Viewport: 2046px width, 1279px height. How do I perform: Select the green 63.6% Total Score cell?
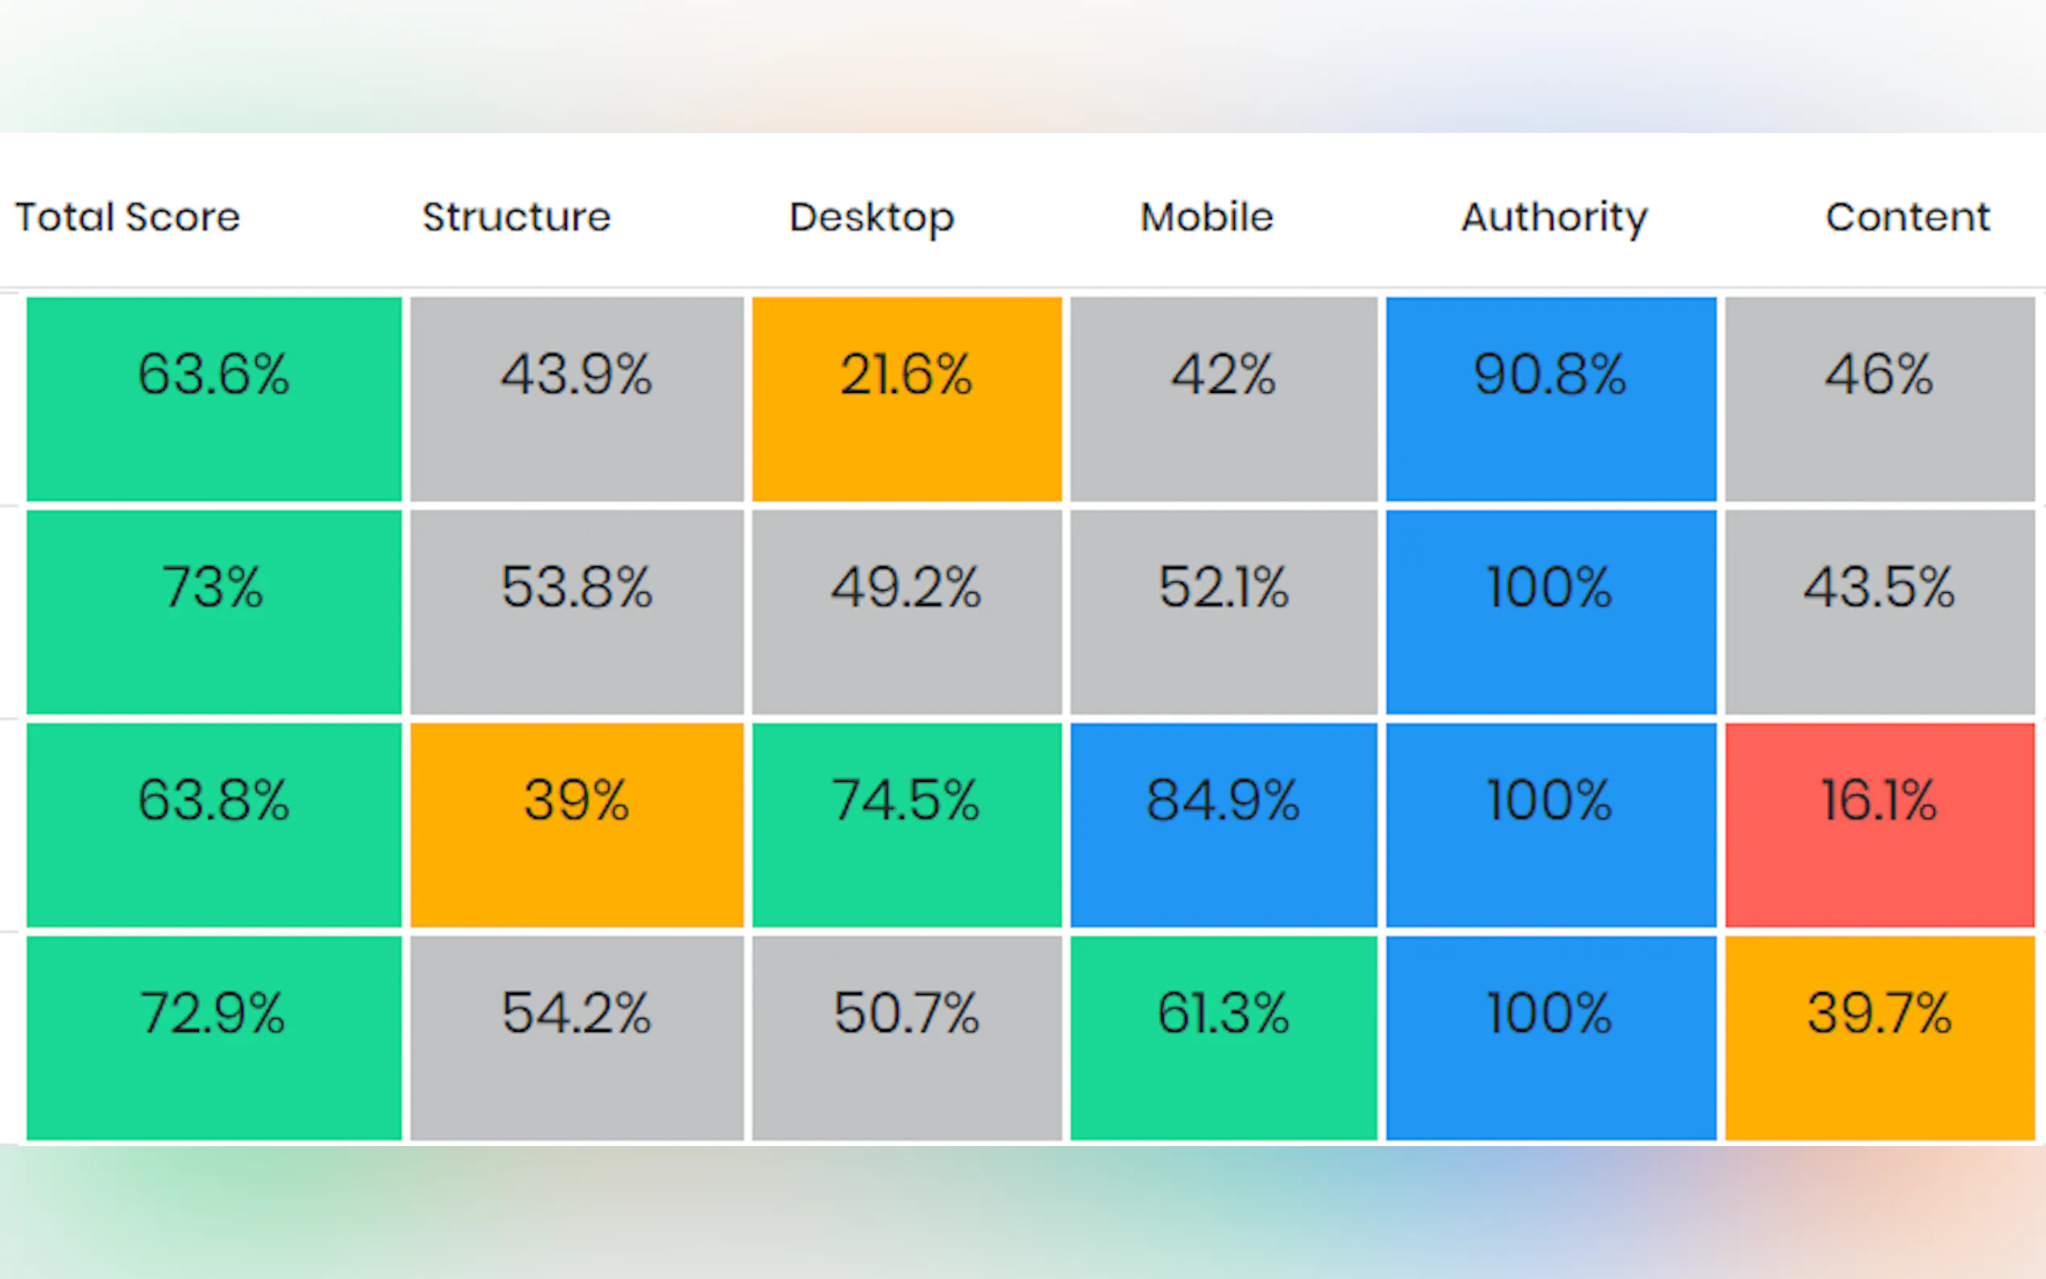pyautogui.click(x=214, y=399)
